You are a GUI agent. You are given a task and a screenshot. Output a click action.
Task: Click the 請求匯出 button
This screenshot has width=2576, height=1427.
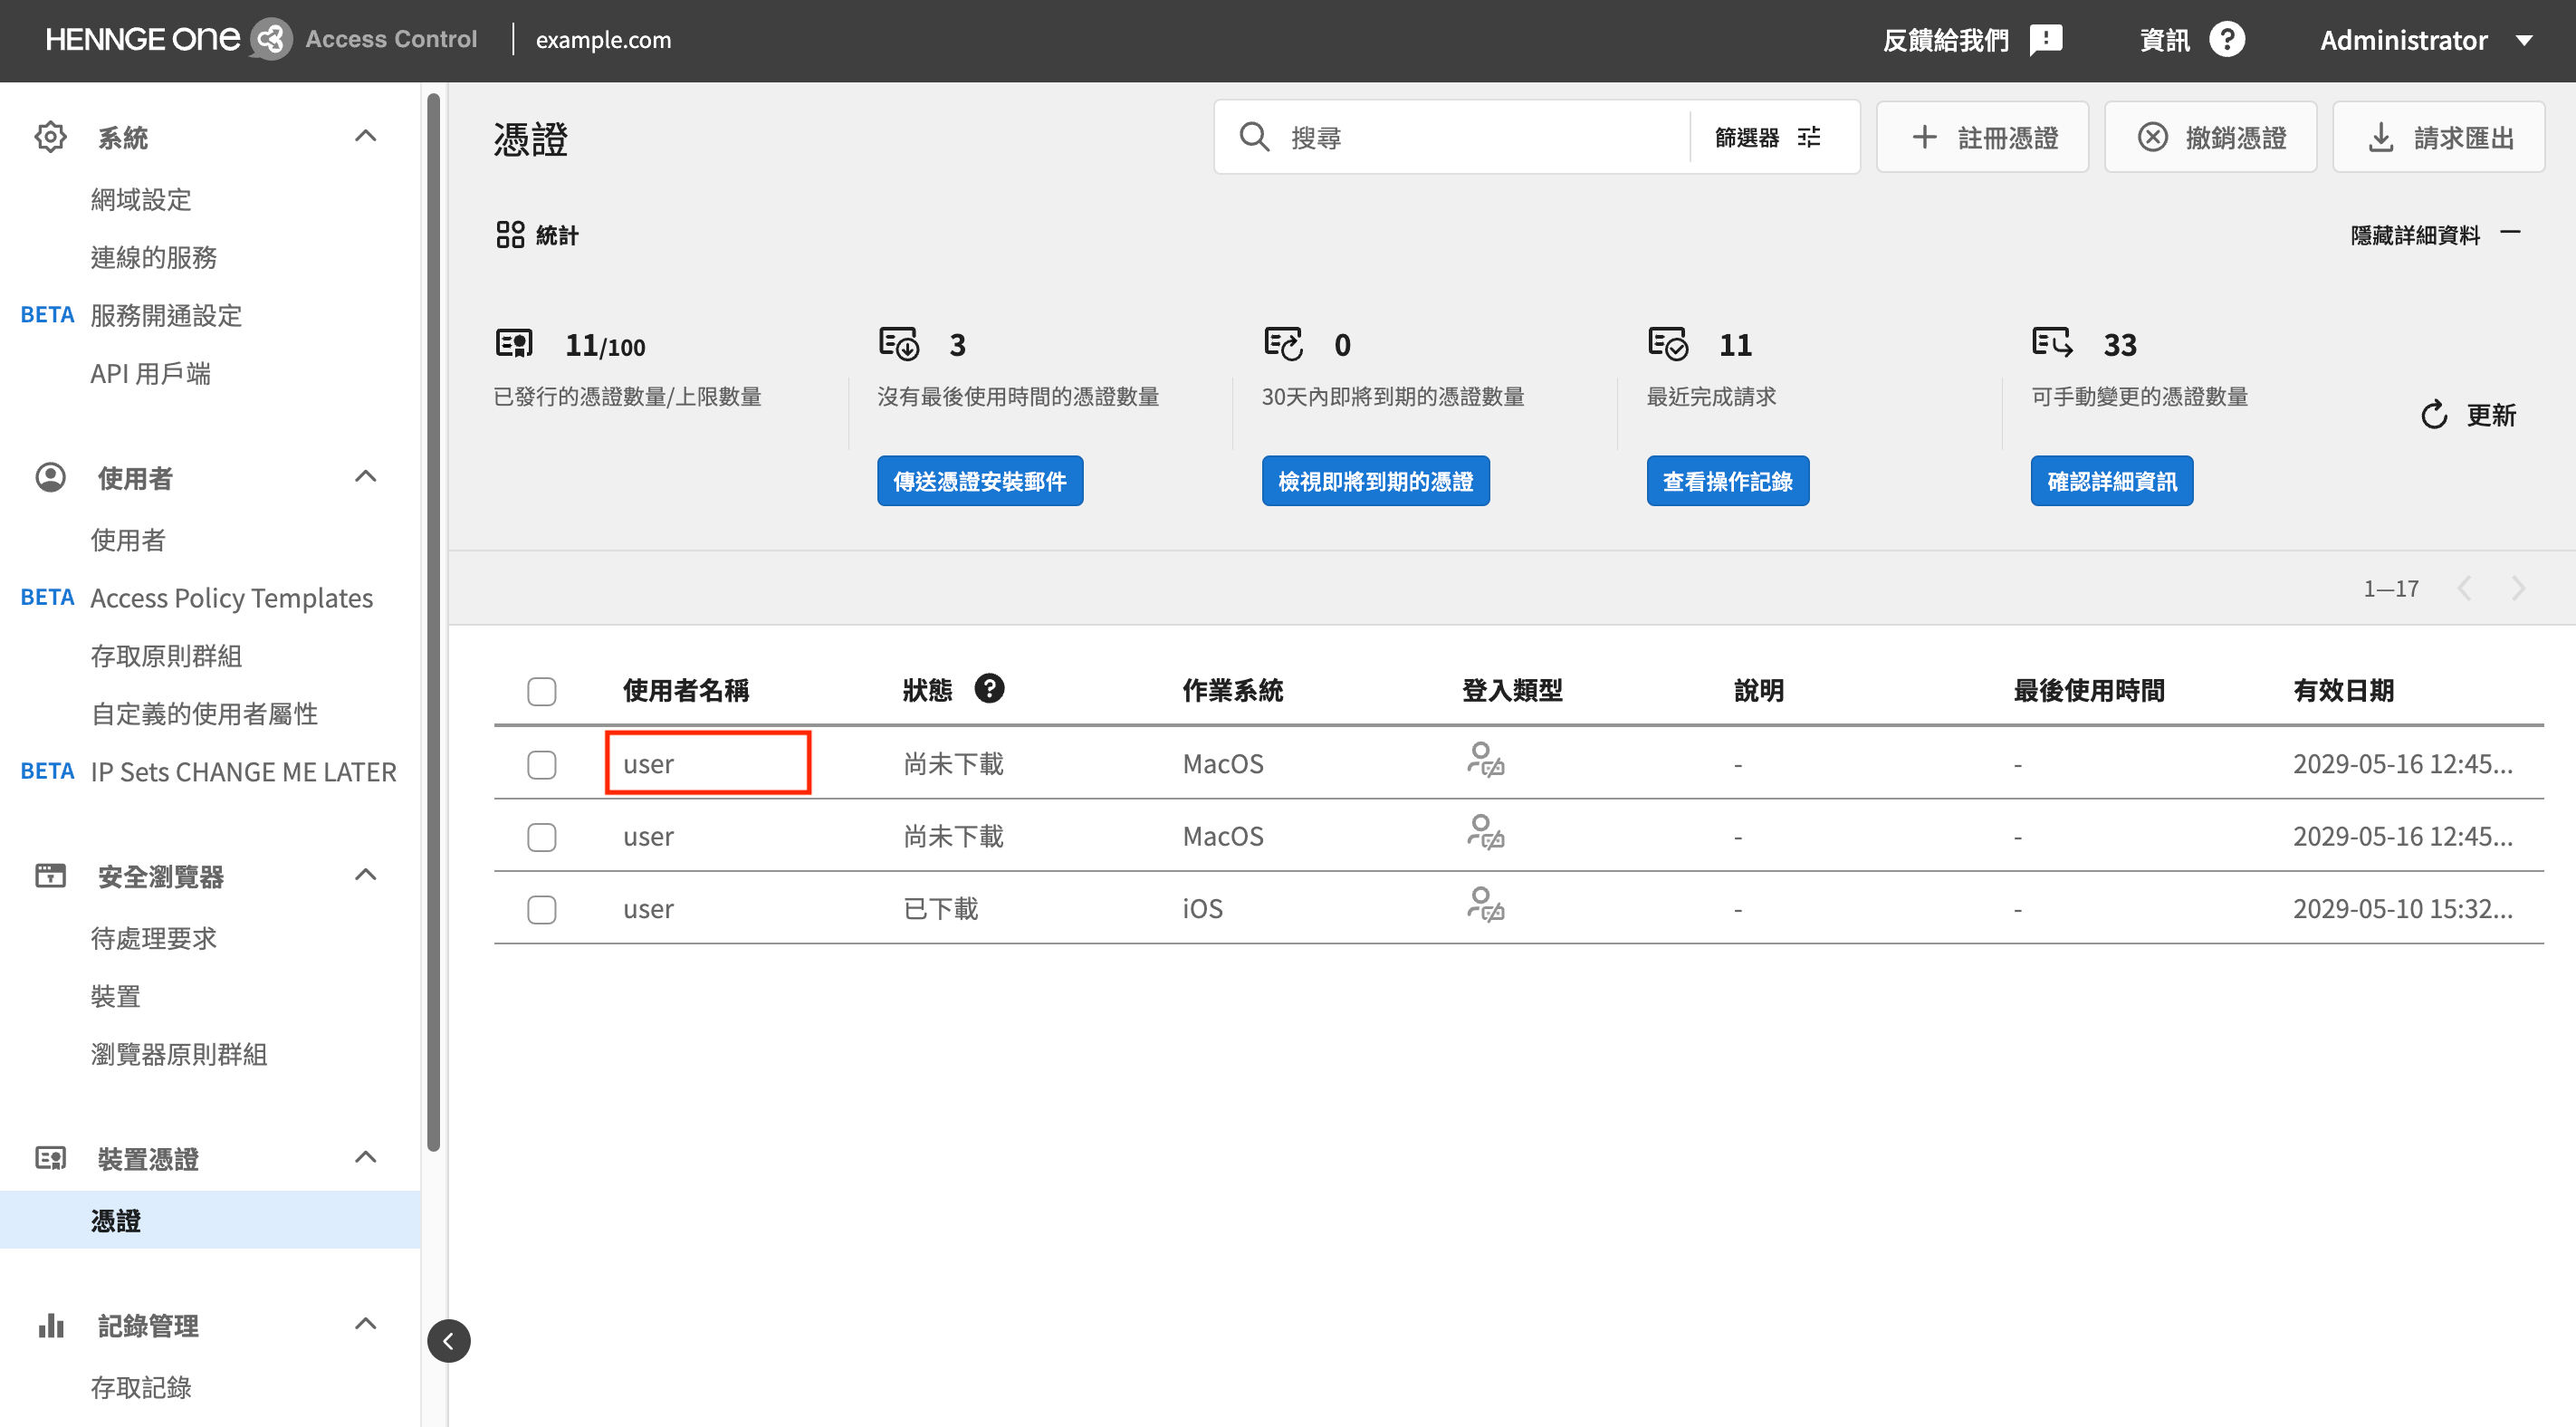point(2438,137)
